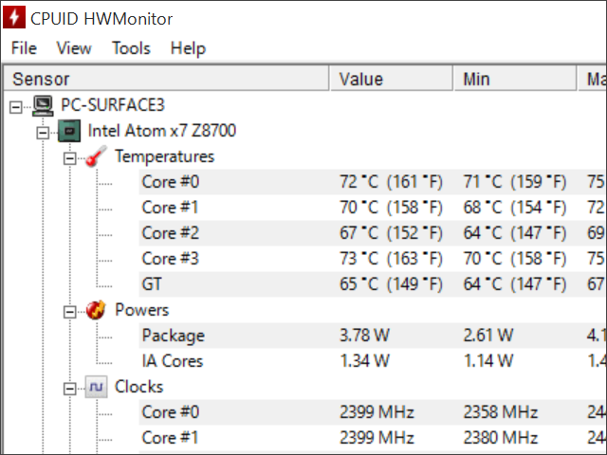Collapse the Clocks group
Screen dimensions: 607x455
(69, 389)
